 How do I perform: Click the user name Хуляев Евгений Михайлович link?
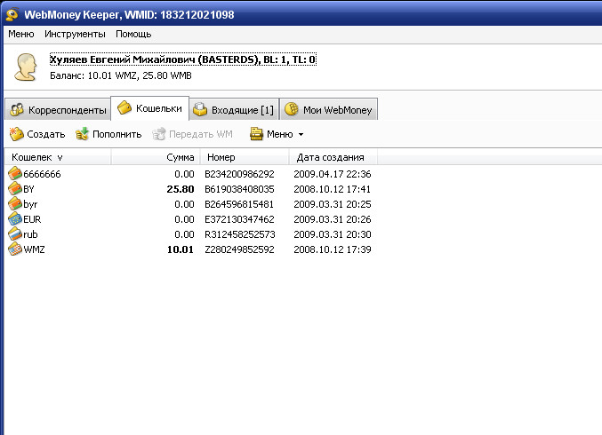pyautogui.click(x=183, y=59)
